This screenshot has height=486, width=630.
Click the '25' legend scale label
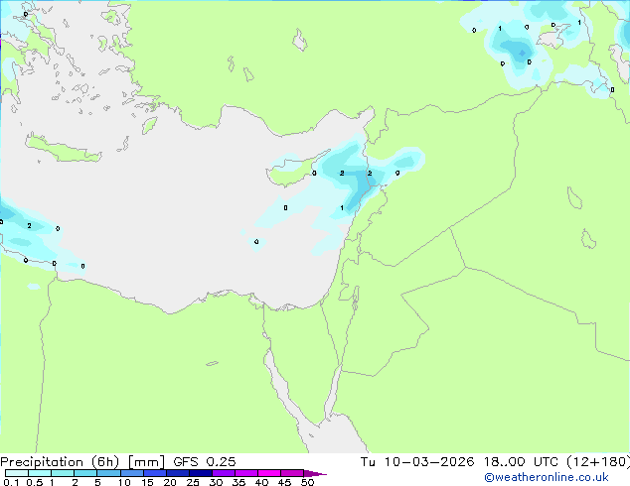coord(193,482)
